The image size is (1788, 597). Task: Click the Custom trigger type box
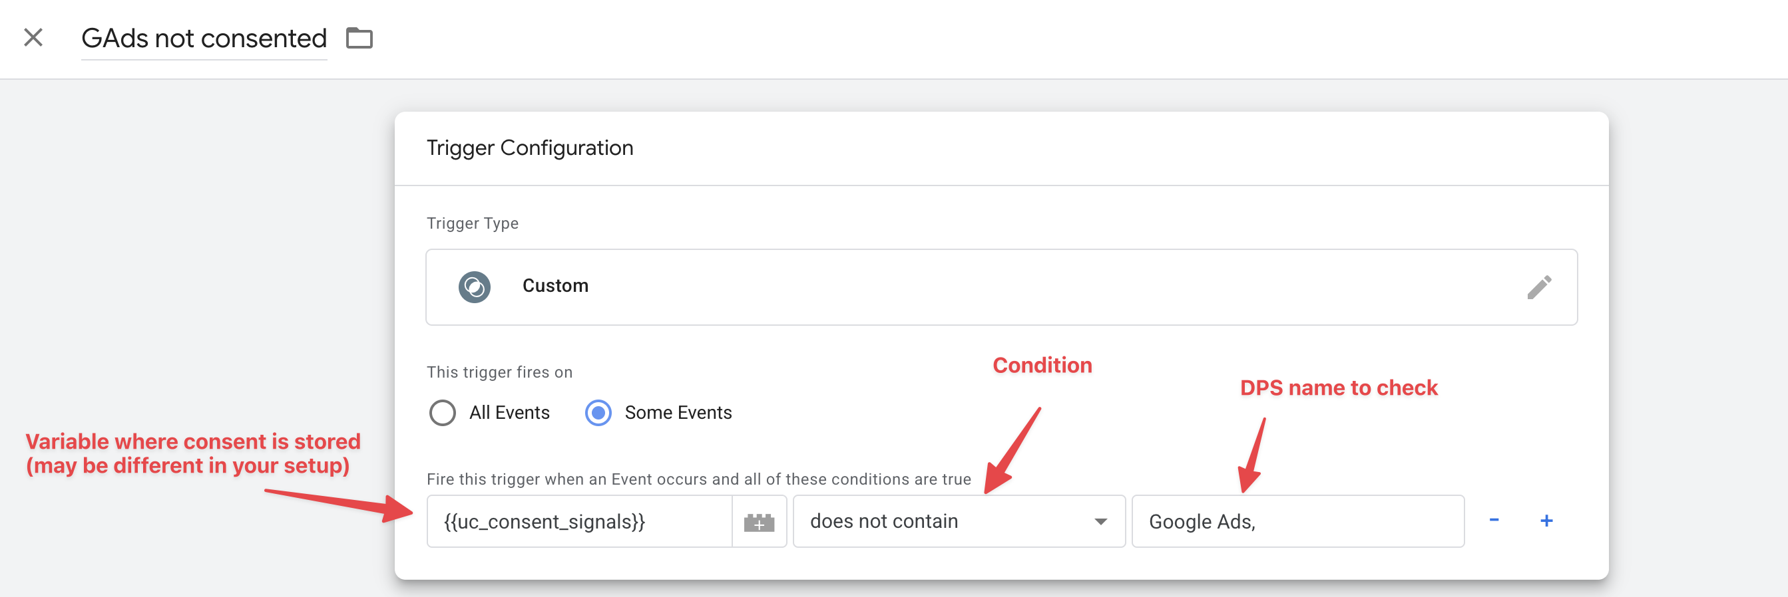pyautogui.click(x=1001, y=287)
